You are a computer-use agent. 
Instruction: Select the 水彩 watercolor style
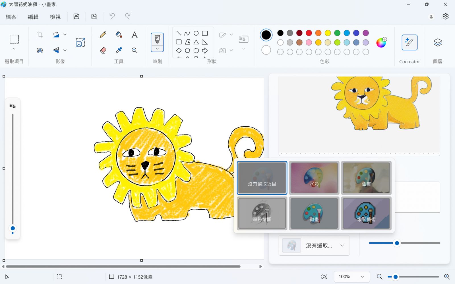(314, 178)
